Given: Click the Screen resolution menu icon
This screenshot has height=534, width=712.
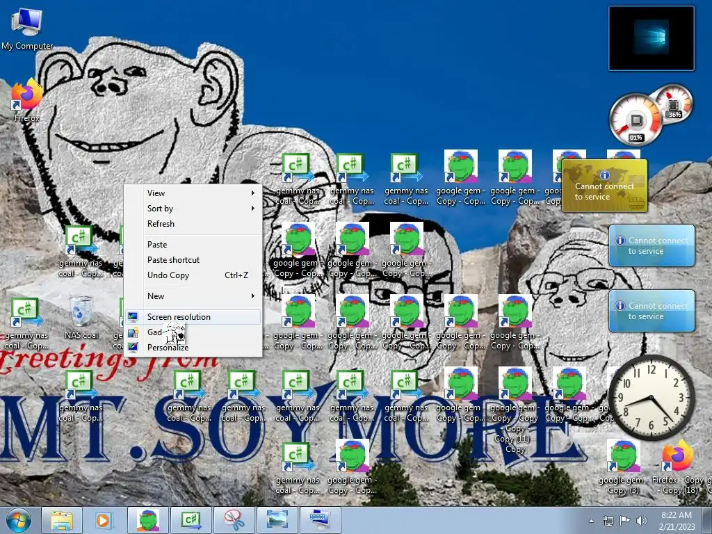Looking at the screenshot, I should click(133, 317).
